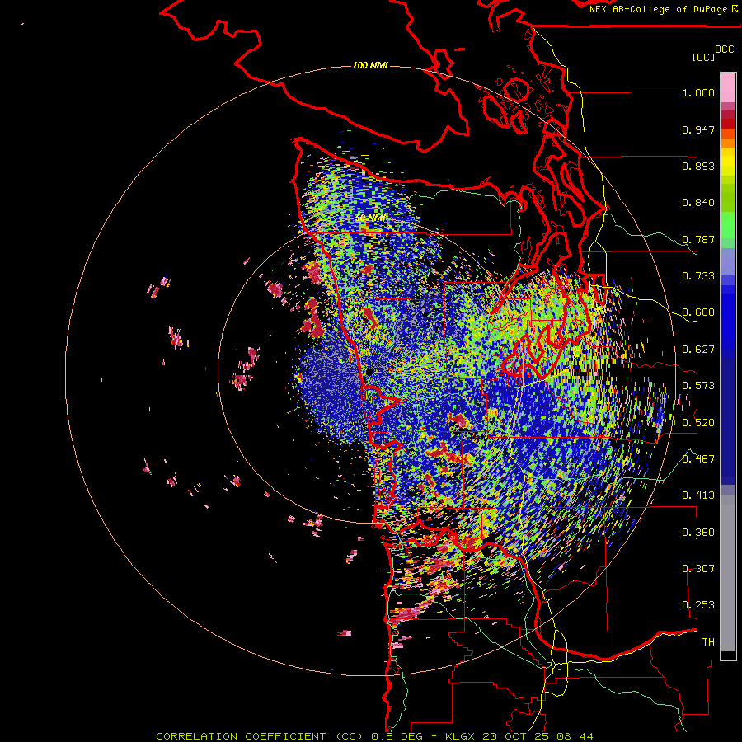Click the [CC] label above the color bar
Image resolution: width=742 pixels, height=742 pixels.
(703, 57)
